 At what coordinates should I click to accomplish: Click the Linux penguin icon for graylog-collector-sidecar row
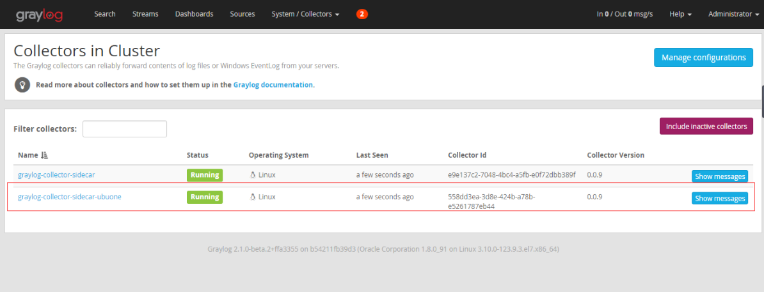pos(252,174)
